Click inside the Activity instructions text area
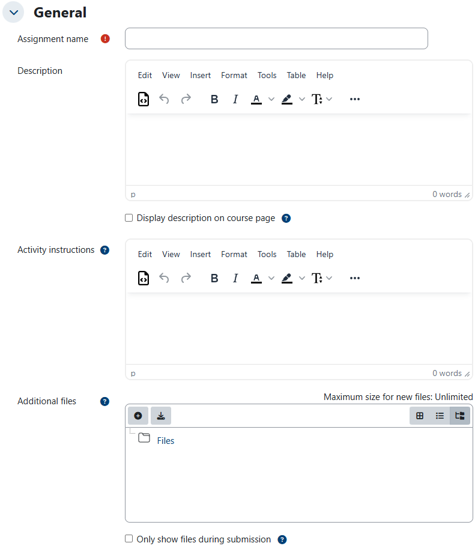Viewport: 475px width, 549px height. [x=299, y=329]
